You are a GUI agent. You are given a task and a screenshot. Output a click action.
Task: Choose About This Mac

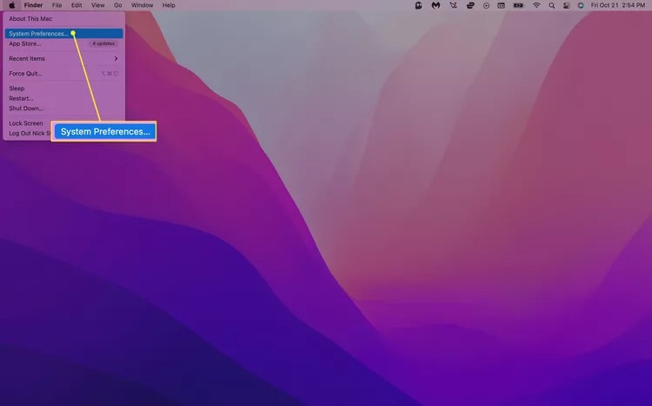pyautogui.click(x=63, y=19)
